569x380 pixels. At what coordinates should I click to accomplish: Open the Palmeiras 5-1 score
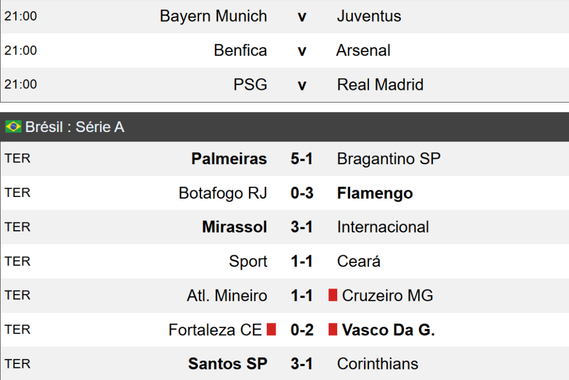click(302, 159)
